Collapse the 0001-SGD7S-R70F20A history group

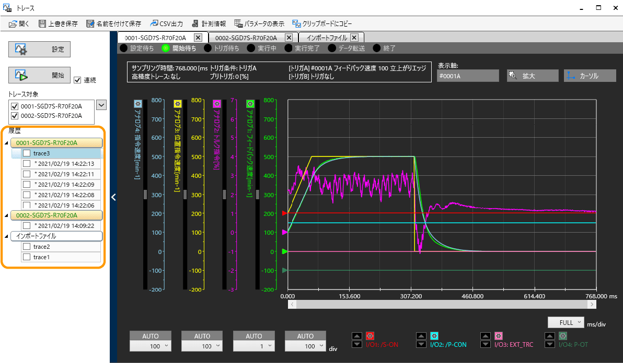(x=6, y=143)
